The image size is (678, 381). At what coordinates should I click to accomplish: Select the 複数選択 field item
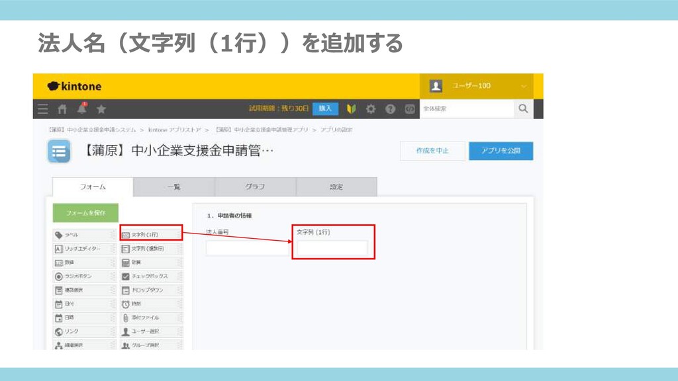(x=84, y=290)
